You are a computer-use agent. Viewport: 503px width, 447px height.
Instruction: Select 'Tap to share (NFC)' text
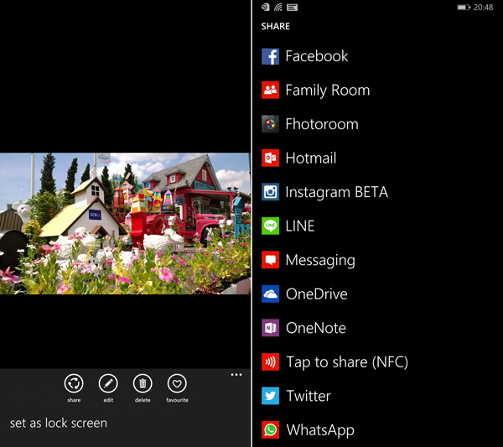(x=347, y=362)
